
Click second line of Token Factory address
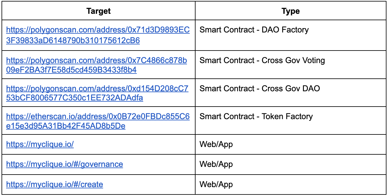click(66, 126)
